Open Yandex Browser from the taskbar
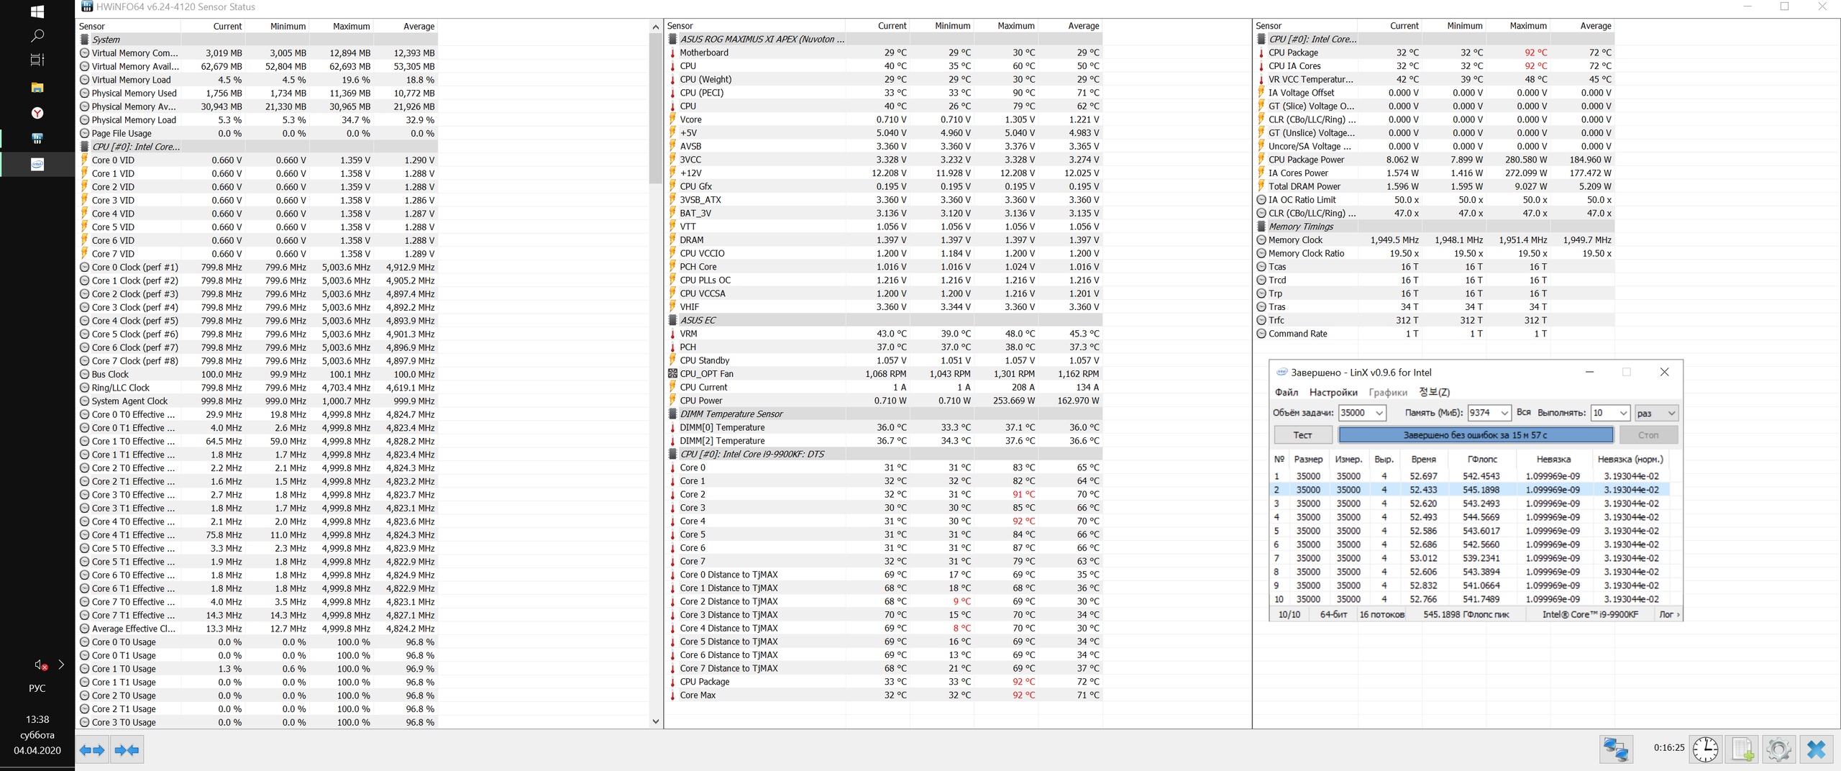Viewport: 1841px width, 771px height. (37, 113)
